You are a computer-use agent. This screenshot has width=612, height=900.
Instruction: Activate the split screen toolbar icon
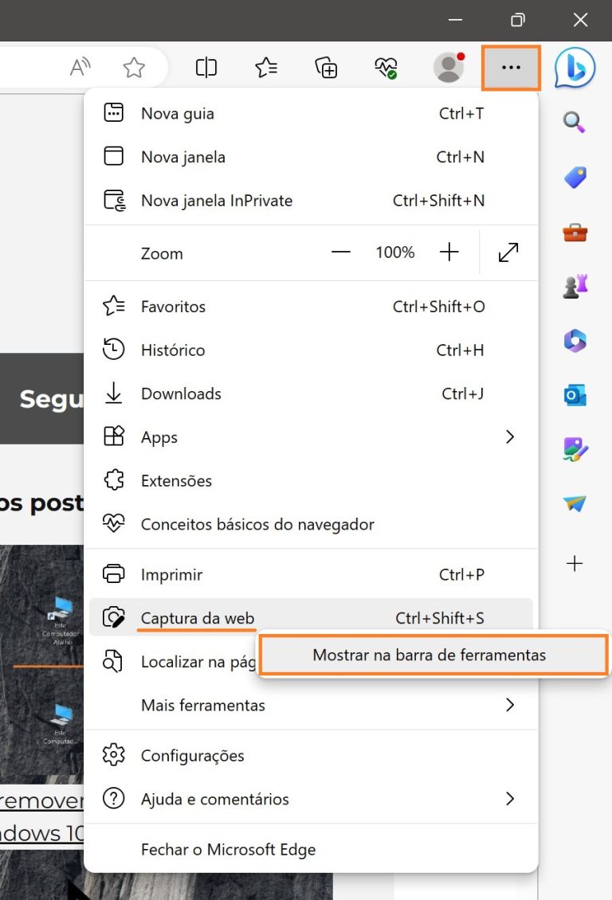[206, 68]
